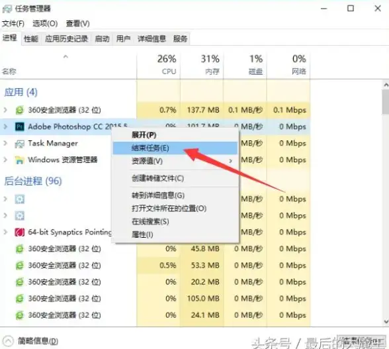Screen dimensions: 389x349
Task: Toggle sort arrow above the 名称 column
Action: 65,57
